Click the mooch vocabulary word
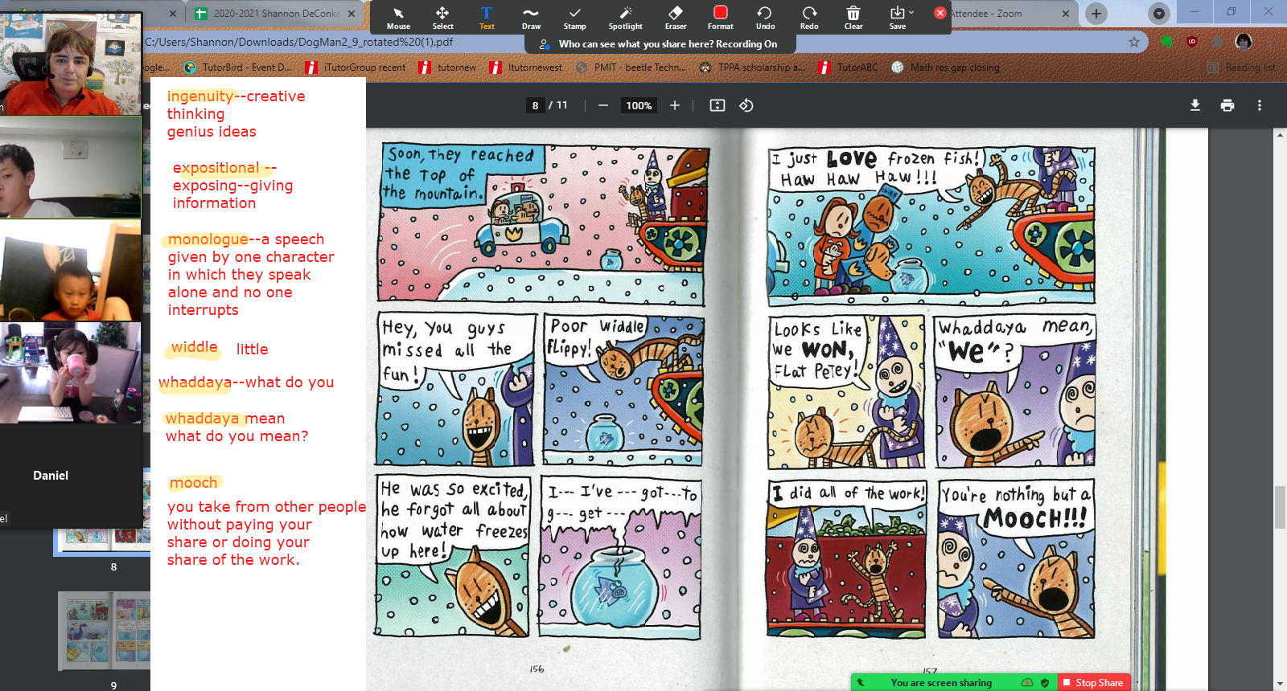This screenshot has height=691, width=1287. click(194, 482)
